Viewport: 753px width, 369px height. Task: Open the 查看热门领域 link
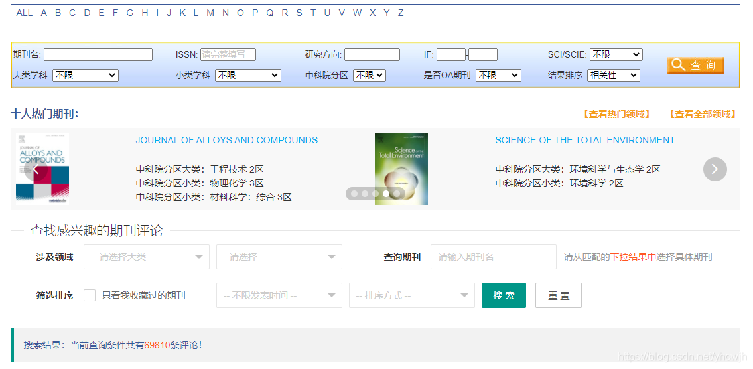[x=616, y=114]
